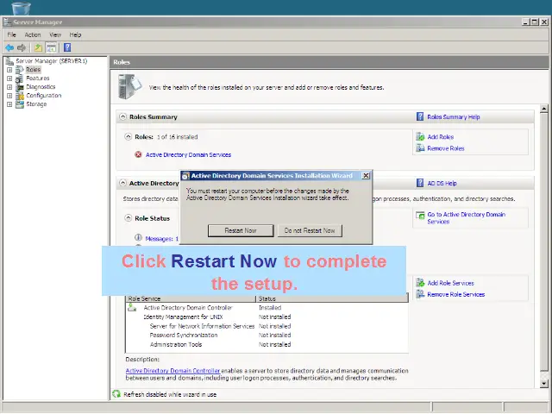Click the scrollbar down arrow in Roles pane
Viewport: 552px width, 414px height.
[x=544, y=384]
